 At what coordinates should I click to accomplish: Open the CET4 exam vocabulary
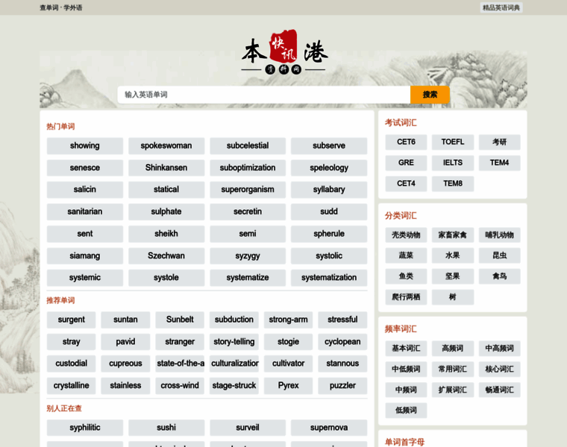tap(406, 184)
